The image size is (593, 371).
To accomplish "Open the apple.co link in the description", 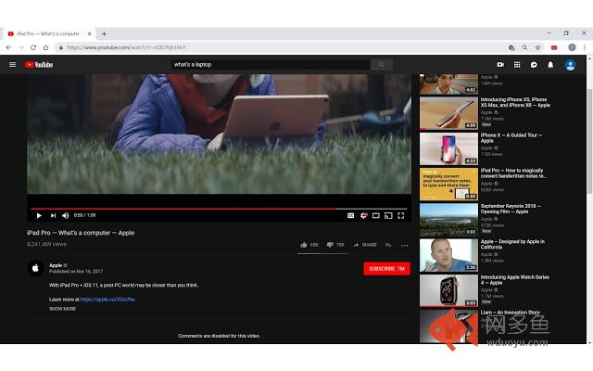I will coord(107,299).
